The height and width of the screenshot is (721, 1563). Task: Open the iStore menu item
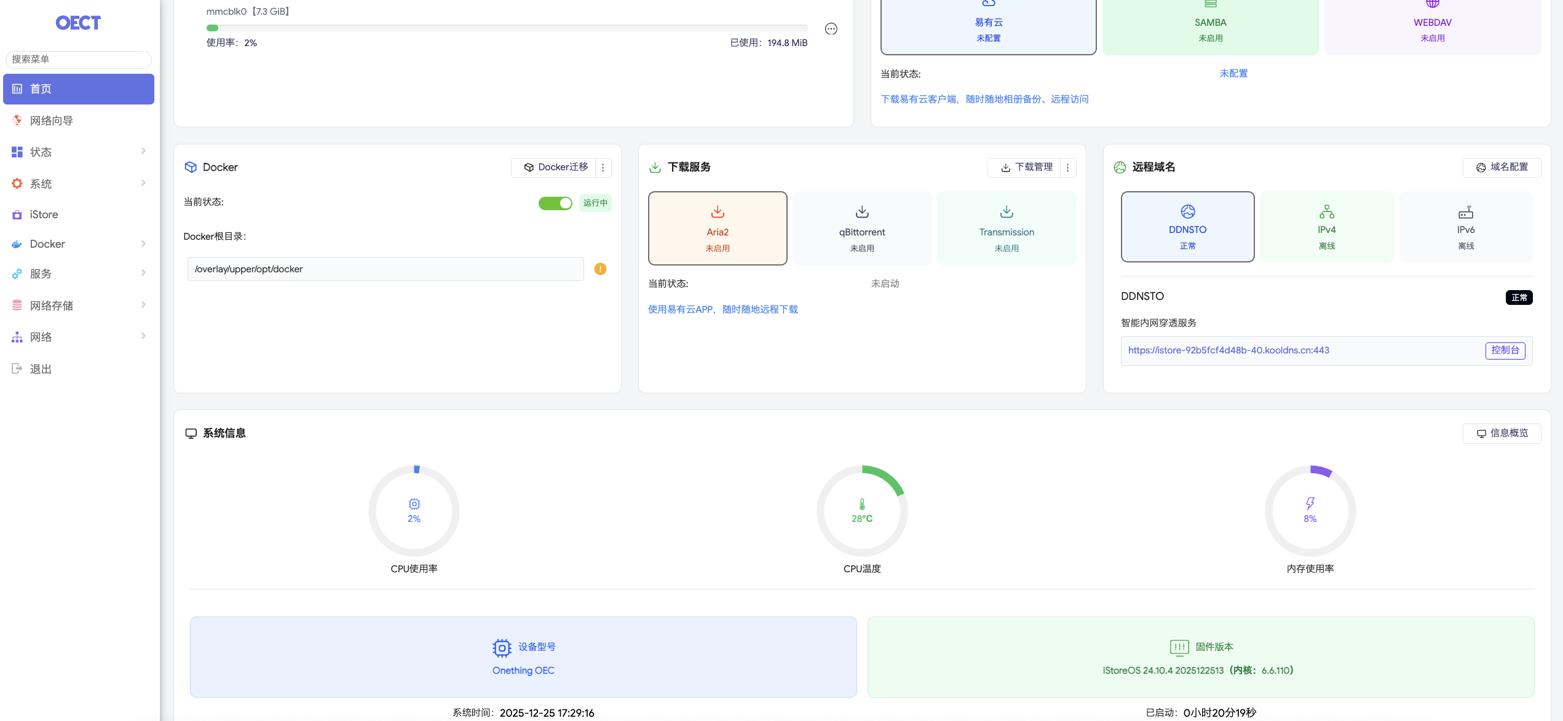pyautogui.click(x=44, y=215)
